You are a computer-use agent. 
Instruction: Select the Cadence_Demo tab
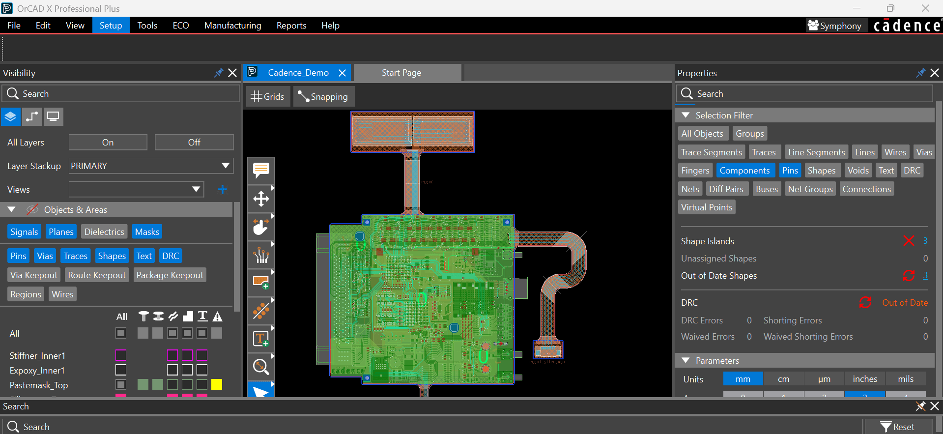pos(298,73)
